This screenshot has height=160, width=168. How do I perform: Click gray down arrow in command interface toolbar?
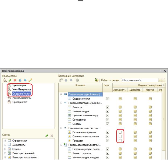(x=71, y=80)
